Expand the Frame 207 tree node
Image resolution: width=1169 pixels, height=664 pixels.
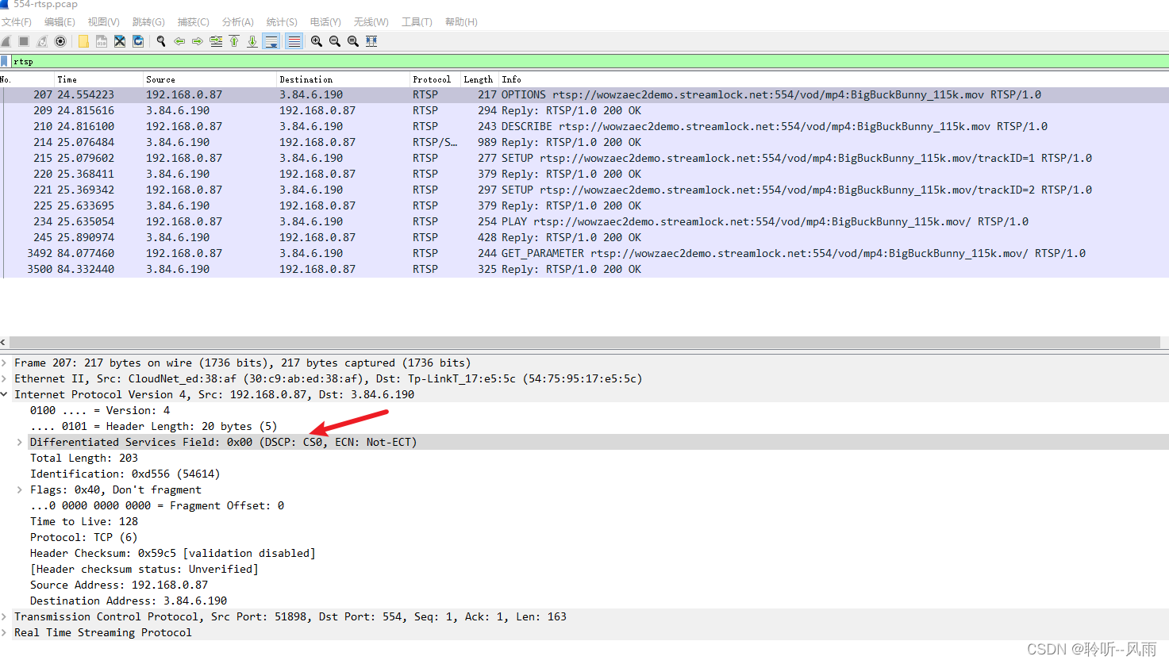(x=5, y=363)
